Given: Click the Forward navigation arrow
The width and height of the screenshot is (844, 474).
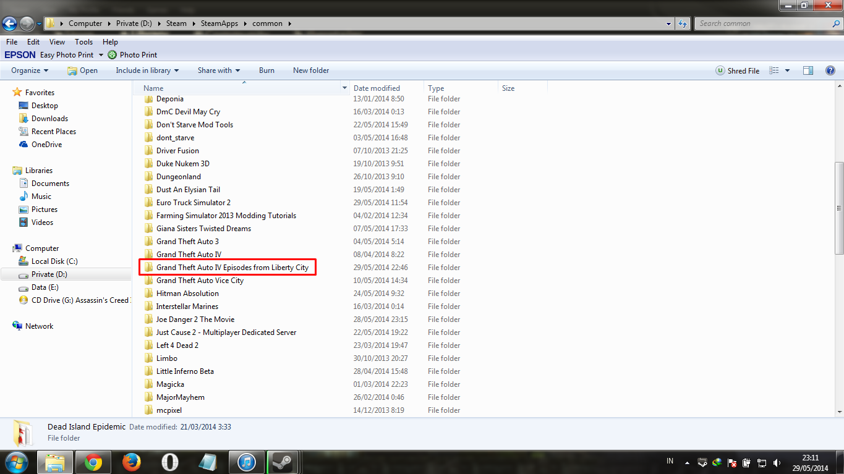Looking at the screenshot, I should click(27, 23).
